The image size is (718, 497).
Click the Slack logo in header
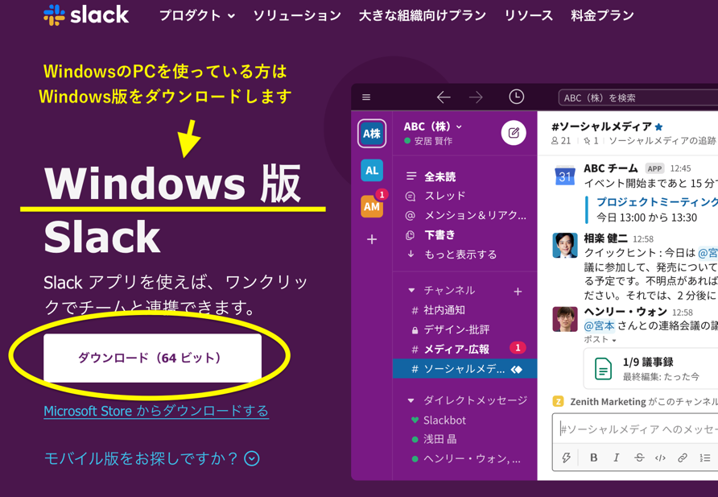[x=86, y=14]
